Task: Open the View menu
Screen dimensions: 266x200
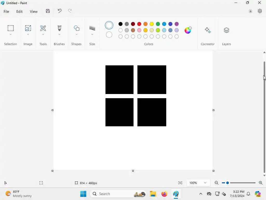Action: pyautogui.click(x=34, y=11)
